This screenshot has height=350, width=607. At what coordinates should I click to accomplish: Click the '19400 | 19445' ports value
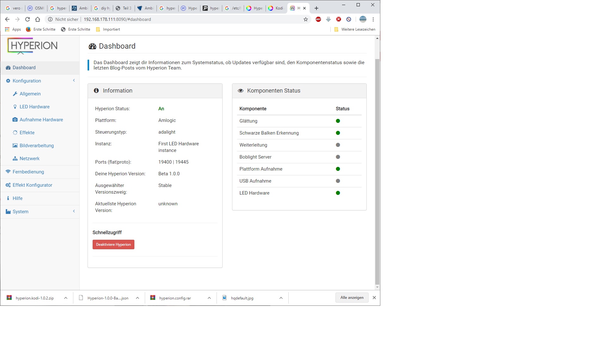pos(174,162)
